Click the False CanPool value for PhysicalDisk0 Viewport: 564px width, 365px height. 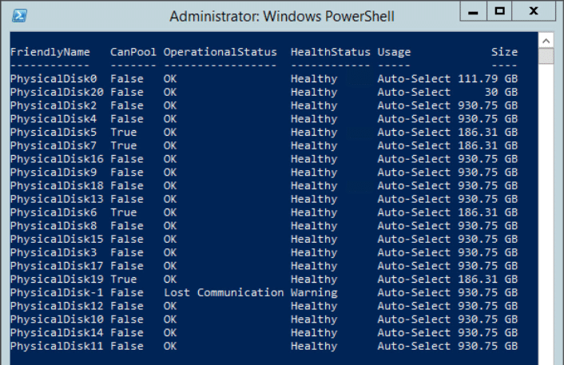click(x=126, y=79)
